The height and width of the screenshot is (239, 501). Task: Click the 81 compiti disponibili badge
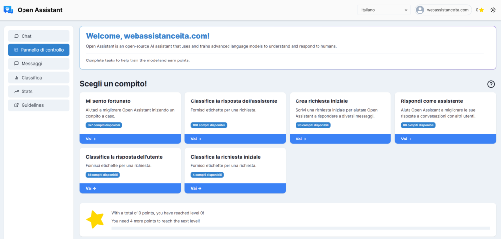click(103, 175)
